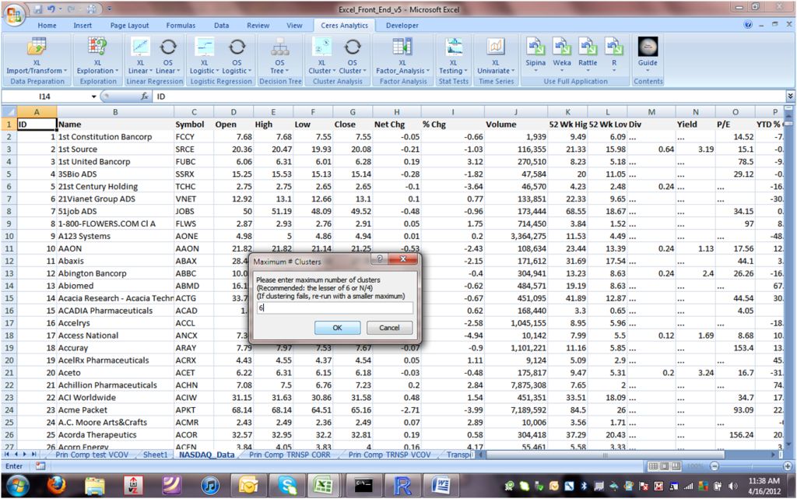
Task: Launch OS Linear regression
Action: click(x=168, y=54)
